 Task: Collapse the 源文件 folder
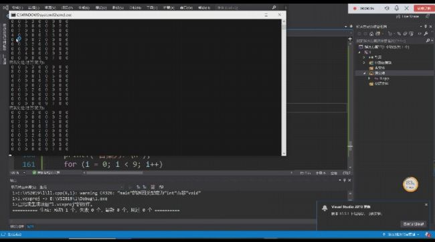[364, 73]
